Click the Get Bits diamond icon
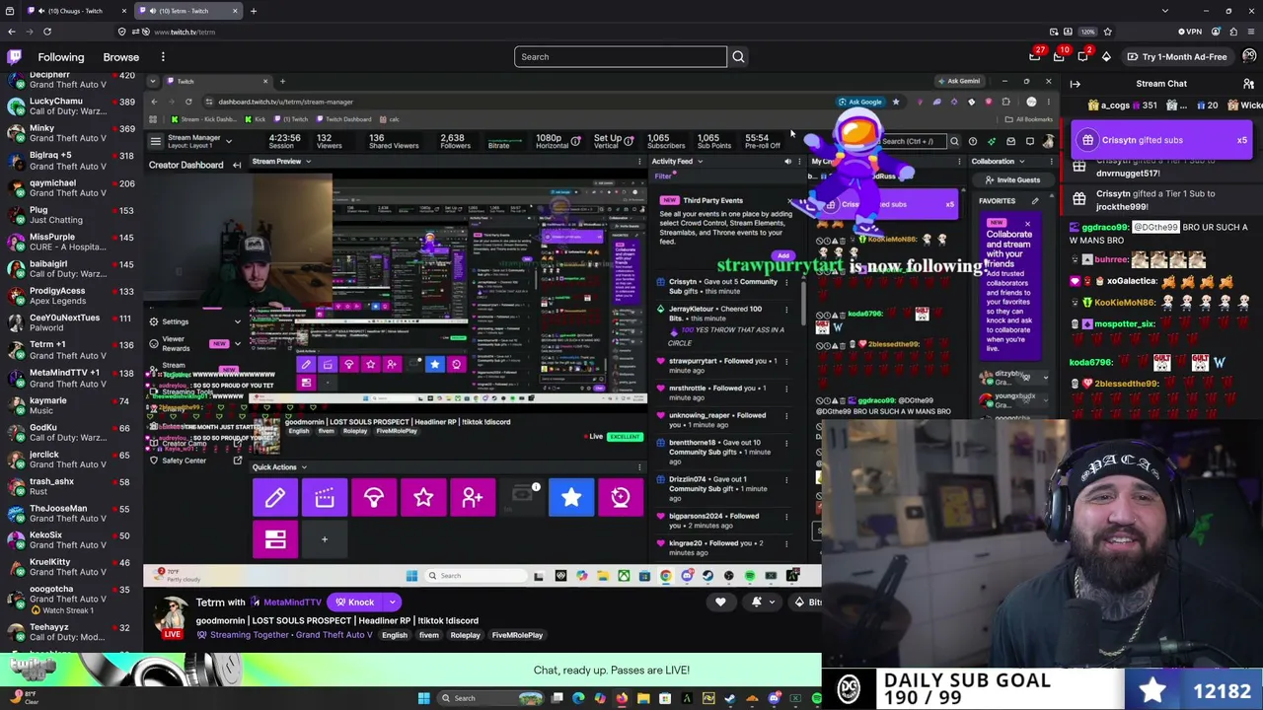The image size is (1263, 710). (1106, 57)
